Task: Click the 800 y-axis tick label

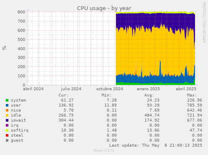Action: pos(21,12)
